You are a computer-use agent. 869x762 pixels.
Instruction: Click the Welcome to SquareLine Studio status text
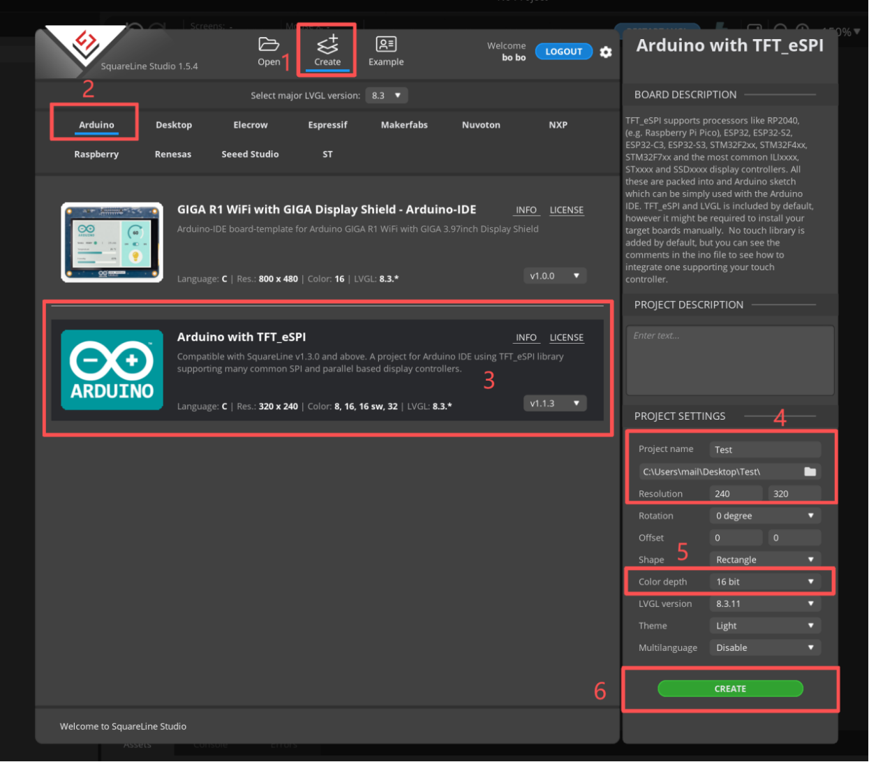pos(123,726)
